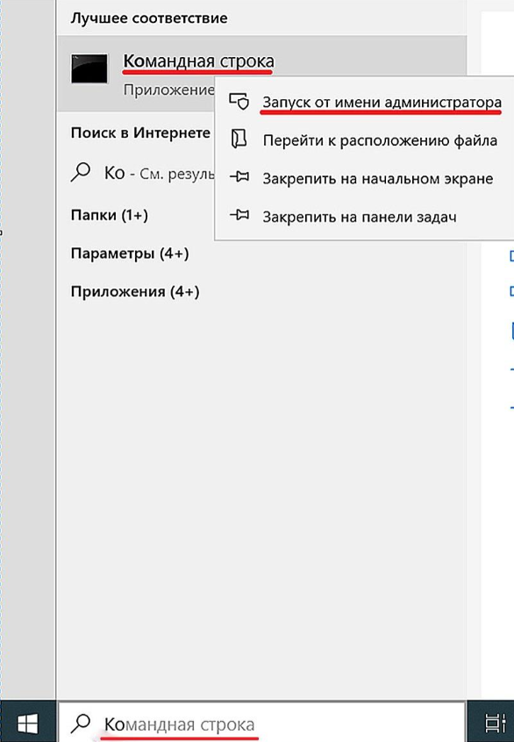The height and width of the screenshot is (742, 514).
Task: Click the Поиск в Интернете section heading
Action: point(140,133)
